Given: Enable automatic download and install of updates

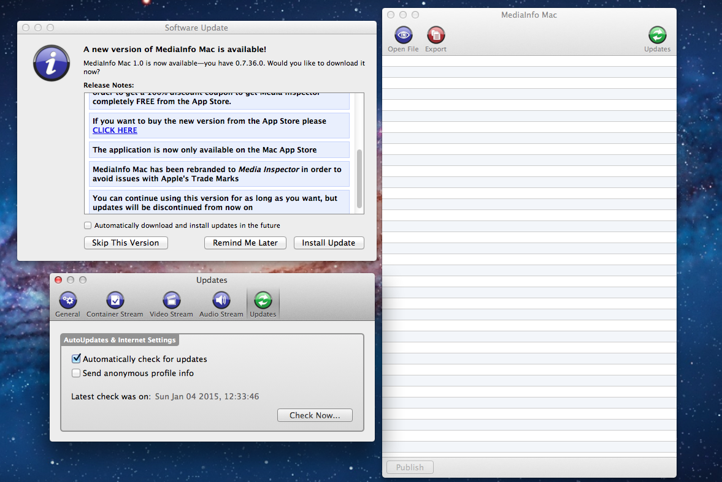Looking at the screenshot, I should [x=88, y=225].
